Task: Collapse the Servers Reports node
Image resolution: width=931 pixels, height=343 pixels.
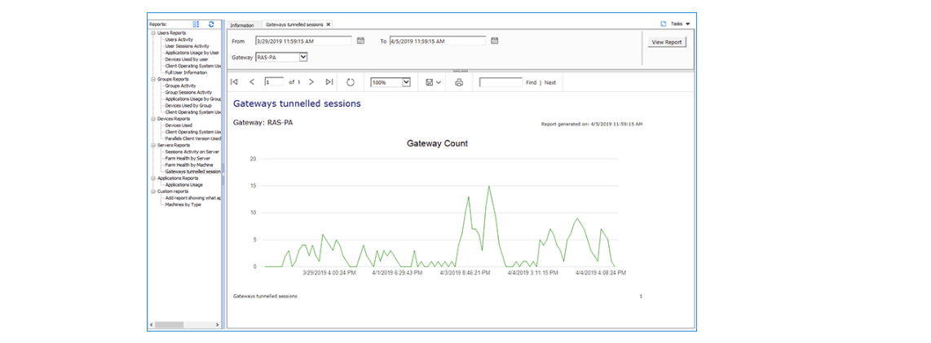Action: pos(153,145)
